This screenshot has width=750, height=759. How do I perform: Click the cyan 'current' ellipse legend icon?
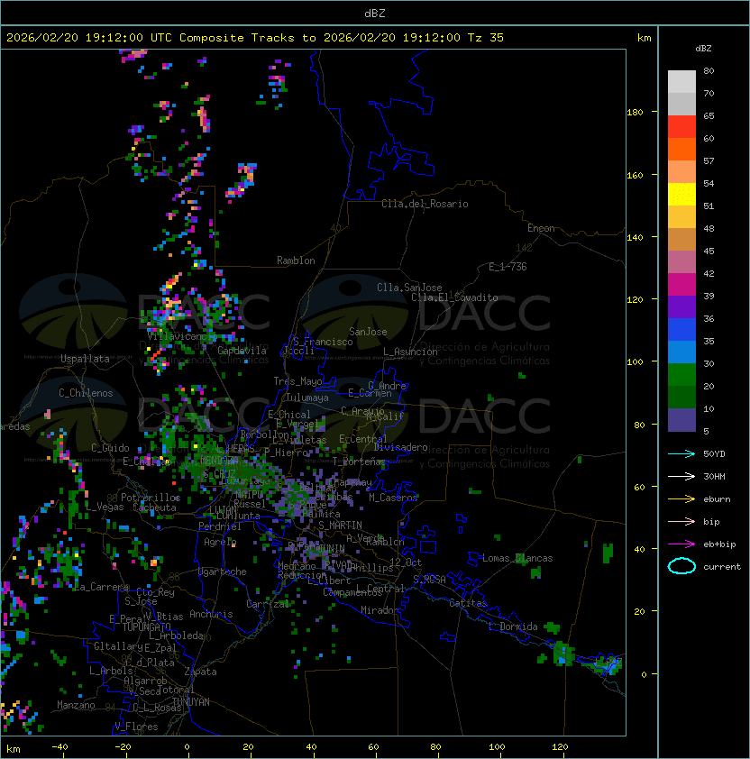click(x=681, y=566)
